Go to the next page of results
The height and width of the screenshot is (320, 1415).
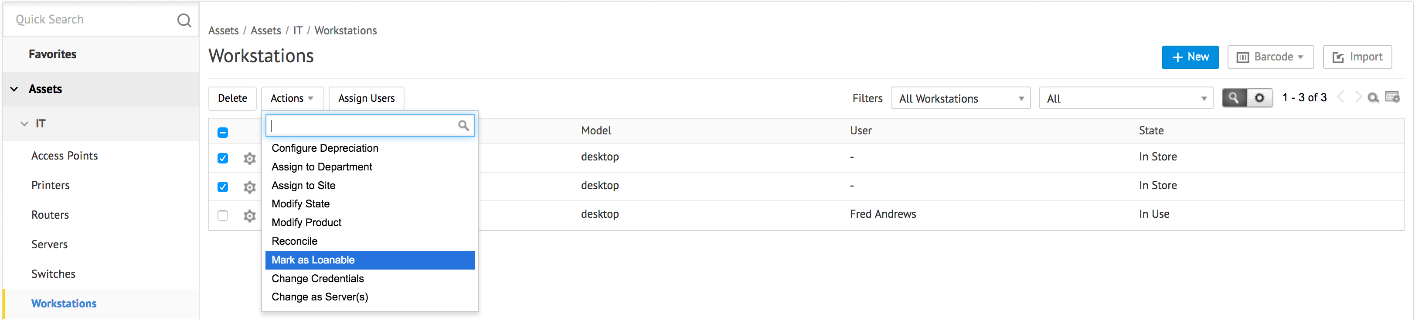1358,97
